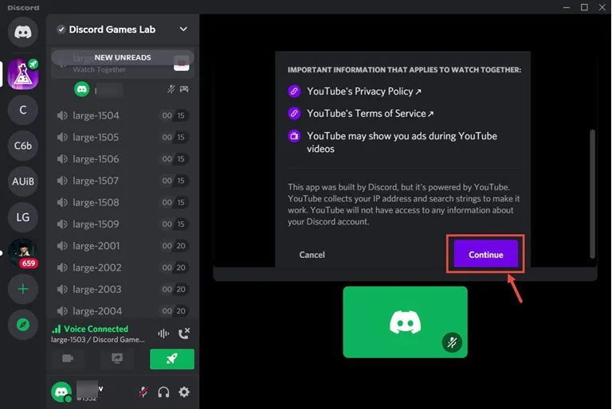This screenshot has height=409, width=612.
Task: Select the Discord Games Lab server icon
Action: (23, 74)
